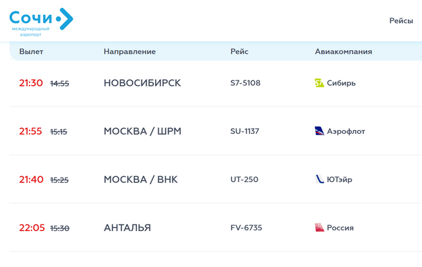Click the Направление column header
This screenshot has width=422, height=267.
[x=129, y=51]
